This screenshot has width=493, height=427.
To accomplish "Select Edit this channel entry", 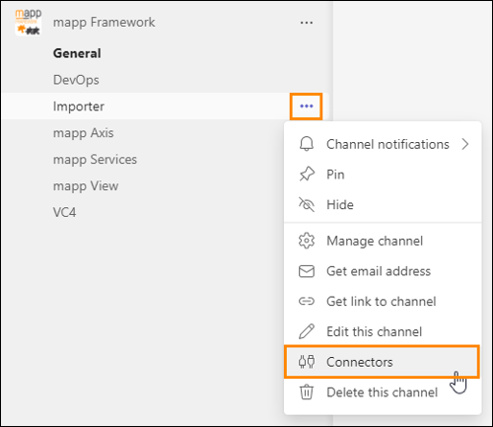I will coord(383,331).
